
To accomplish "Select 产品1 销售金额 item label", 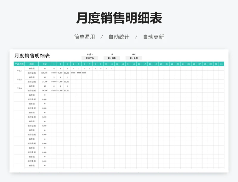I will (x=32, y=73).
